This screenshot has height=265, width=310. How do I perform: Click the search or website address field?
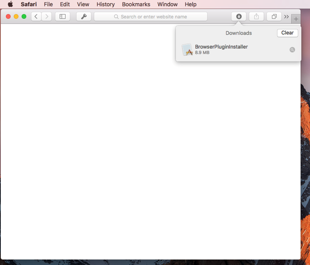(150, 16)
